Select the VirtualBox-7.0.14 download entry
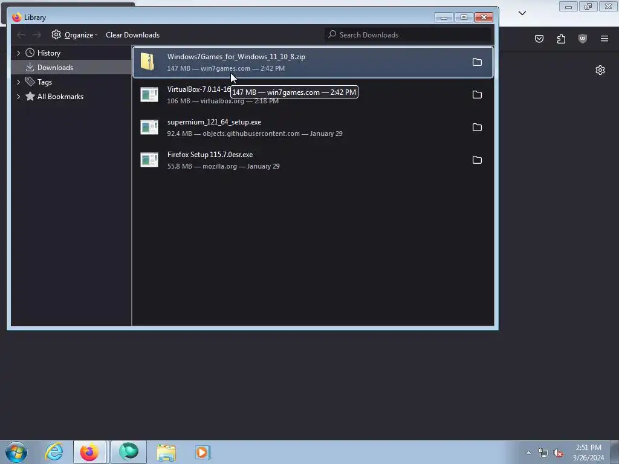The image size is (619, 464). coord(313,95)
